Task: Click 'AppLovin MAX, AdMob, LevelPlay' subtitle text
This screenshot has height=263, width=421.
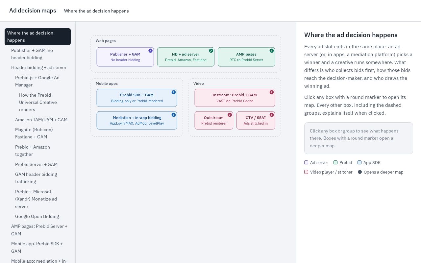Action: [137, 123]
